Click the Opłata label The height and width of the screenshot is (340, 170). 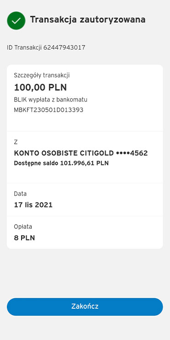tap(23, 227)
